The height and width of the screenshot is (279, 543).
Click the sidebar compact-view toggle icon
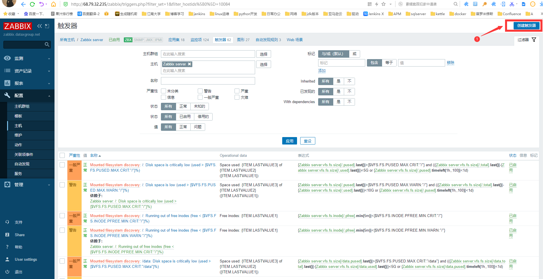point(47,26)
